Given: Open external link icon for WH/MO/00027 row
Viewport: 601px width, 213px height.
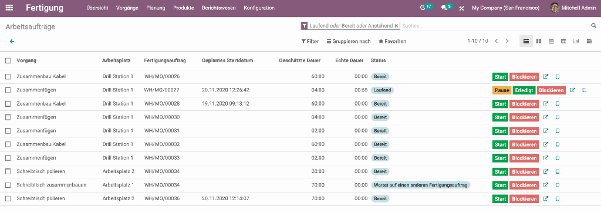Looking at the screenshot, I should click(x=572, y=90).
